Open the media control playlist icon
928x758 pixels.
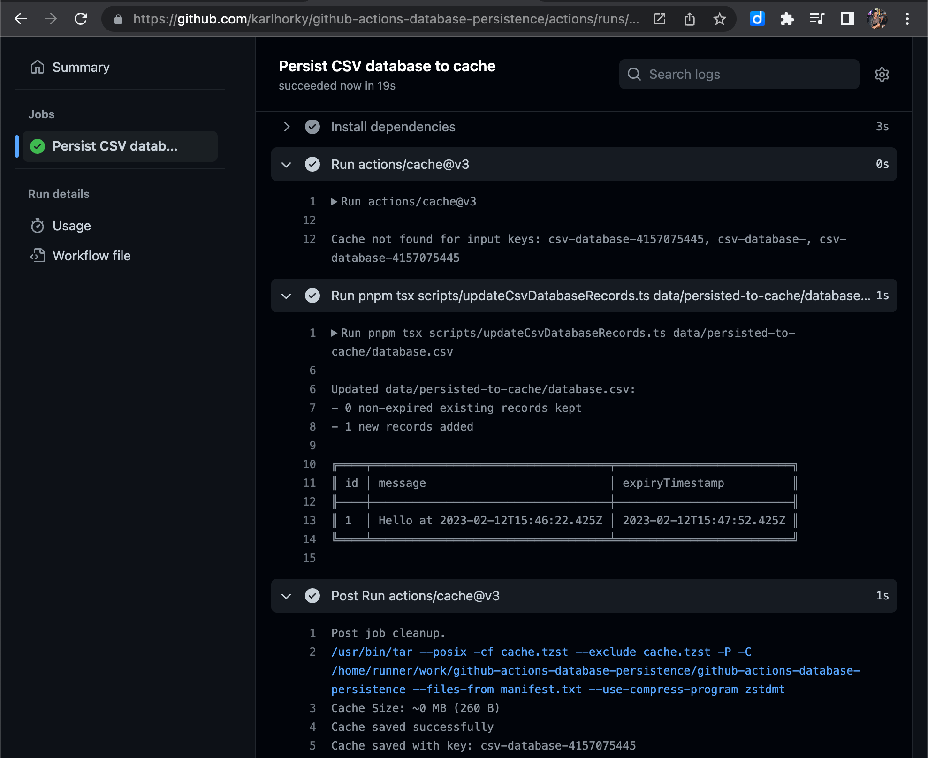coord(817,19)
